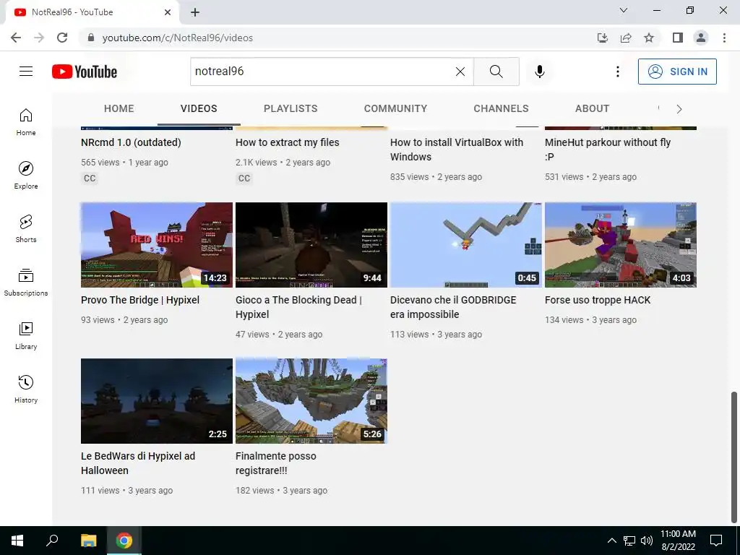Open How to extract my files video
740x555 pixels.
(x=288, y=142)
